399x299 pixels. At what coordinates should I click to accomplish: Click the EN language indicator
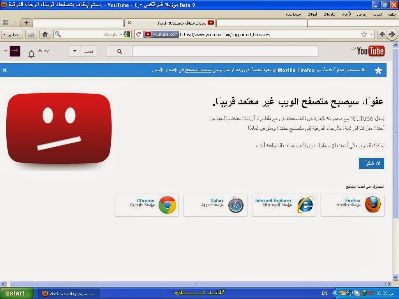point(325,294)
